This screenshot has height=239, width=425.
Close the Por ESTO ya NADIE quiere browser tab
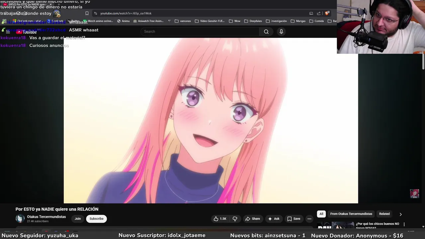(x=50, y=4)
